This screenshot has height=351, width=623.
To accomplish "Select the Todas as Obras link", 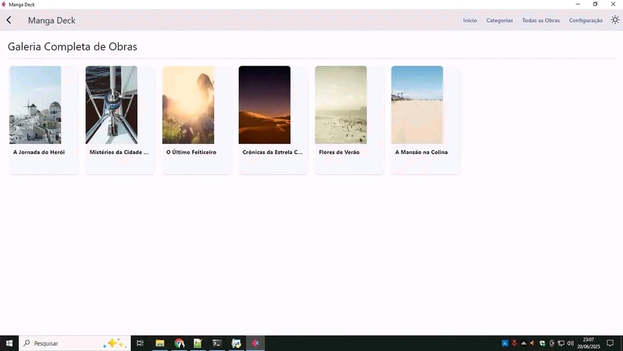I will click(541, 21).
